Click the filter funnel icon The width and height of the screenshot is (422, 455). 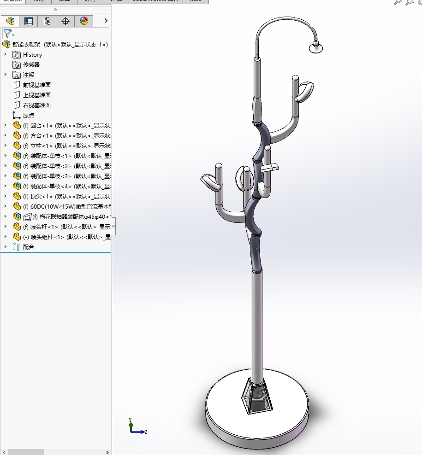click(x=8, y=34)
